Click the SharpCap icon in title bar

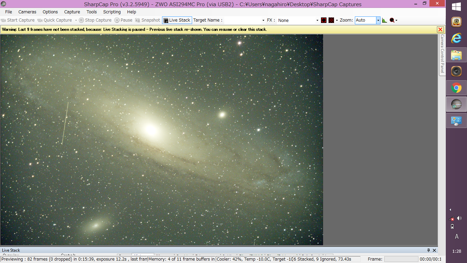point(4,4)
